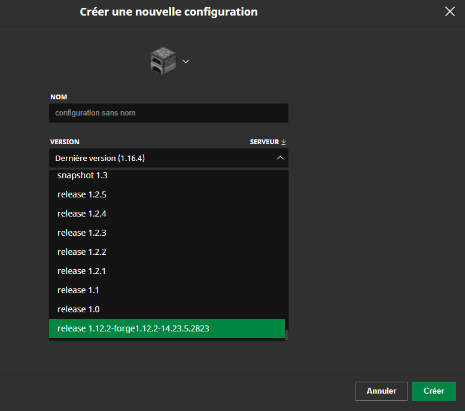The height and width of the screenshot is (411, 465).
Task: Click the furnace block configuration icon
Action: 162,61
